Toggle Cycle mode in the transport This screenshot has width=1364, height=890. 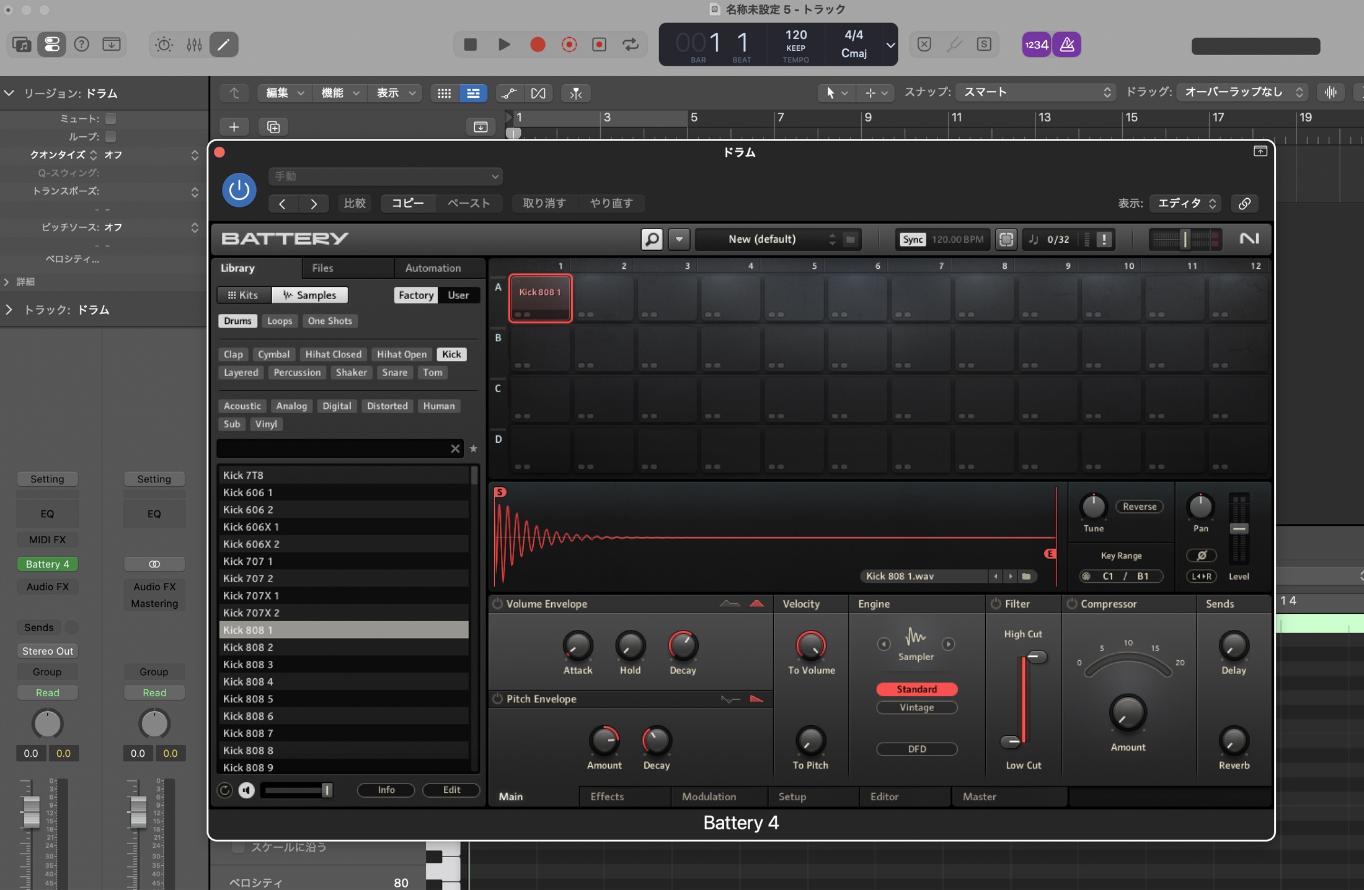click(631, 45)
